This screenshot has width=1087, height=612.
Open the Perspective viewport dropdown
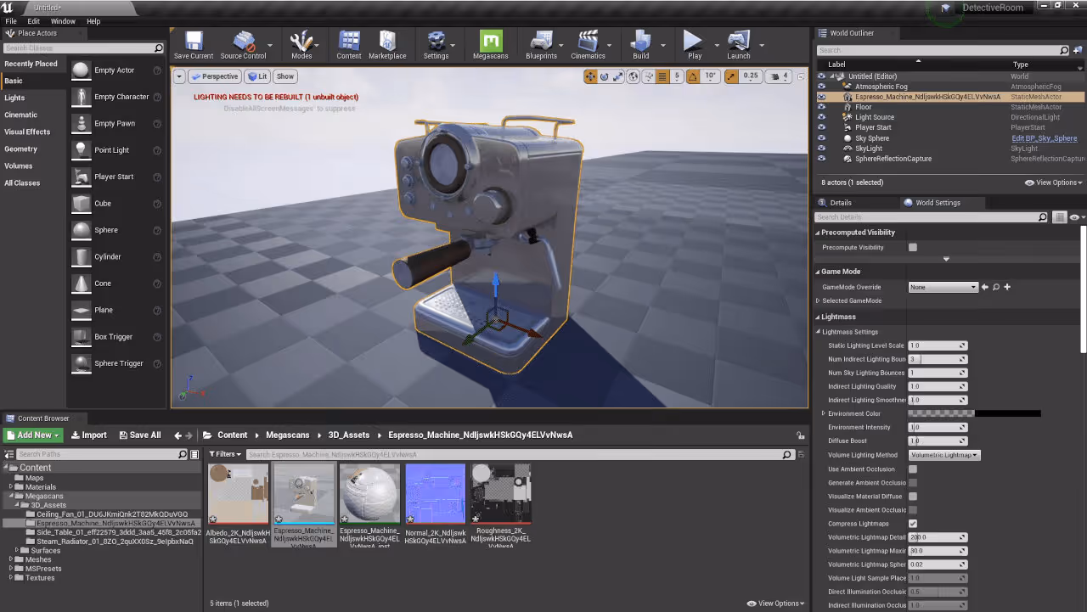tap(215, 76)
